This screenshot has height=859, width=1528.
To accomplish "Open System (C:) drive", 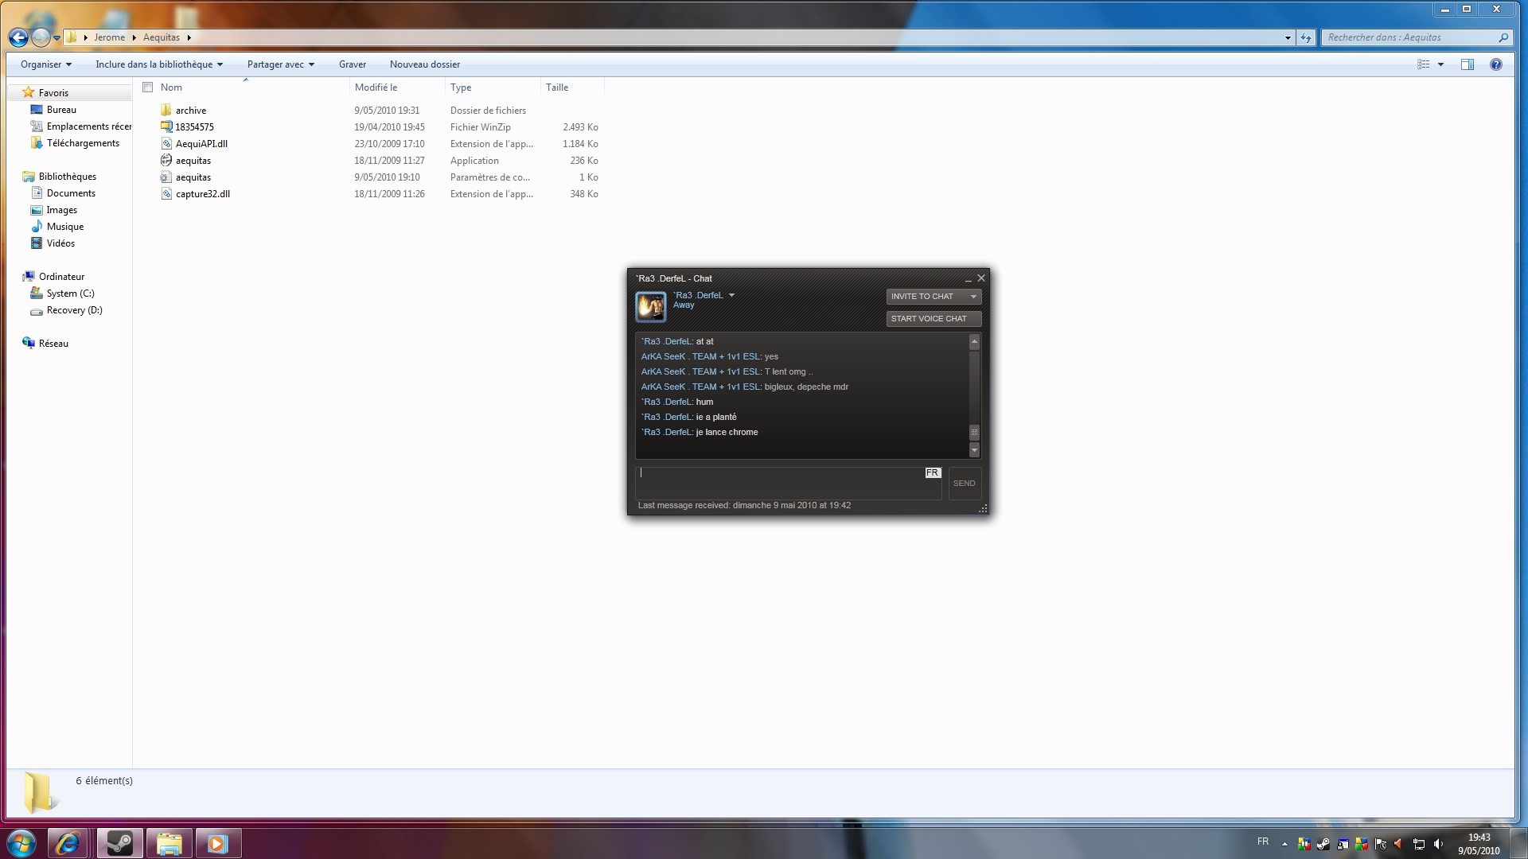I will 70,293.
